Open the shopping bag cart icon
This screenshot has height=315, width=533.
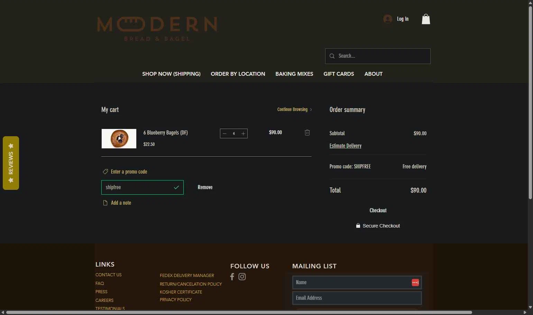pos(426,19)
